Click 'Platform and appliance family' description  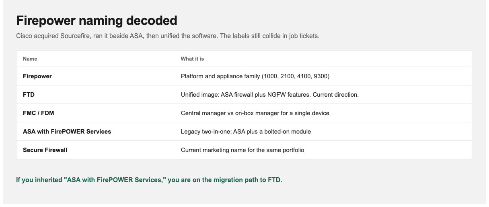(255, 76)
